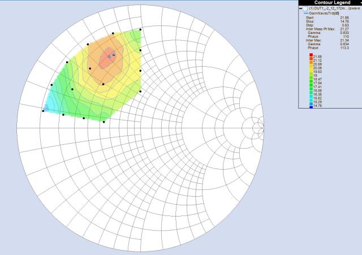Click the Inter Max value 21.34

(x=347, y=41)
